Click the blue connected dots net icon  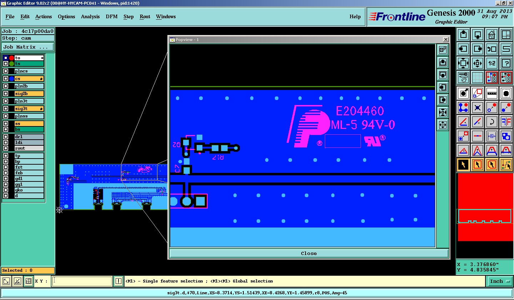[x=463, y=107]
